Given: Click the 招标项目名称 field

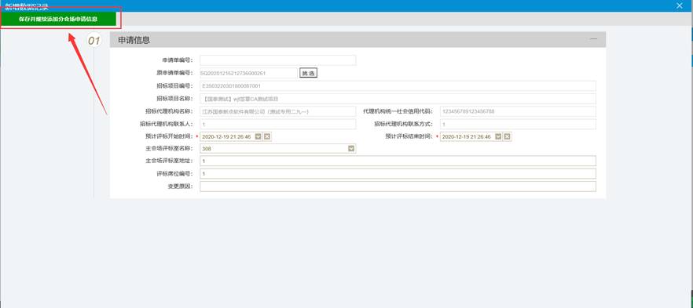Looking at the screenshot, I should [x=398, y=99].
